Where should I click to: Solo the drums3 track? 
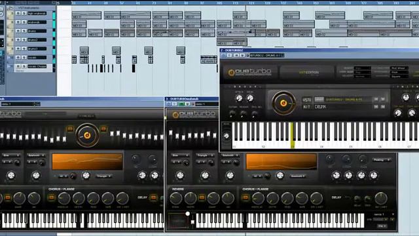click(x=24, y=49)
